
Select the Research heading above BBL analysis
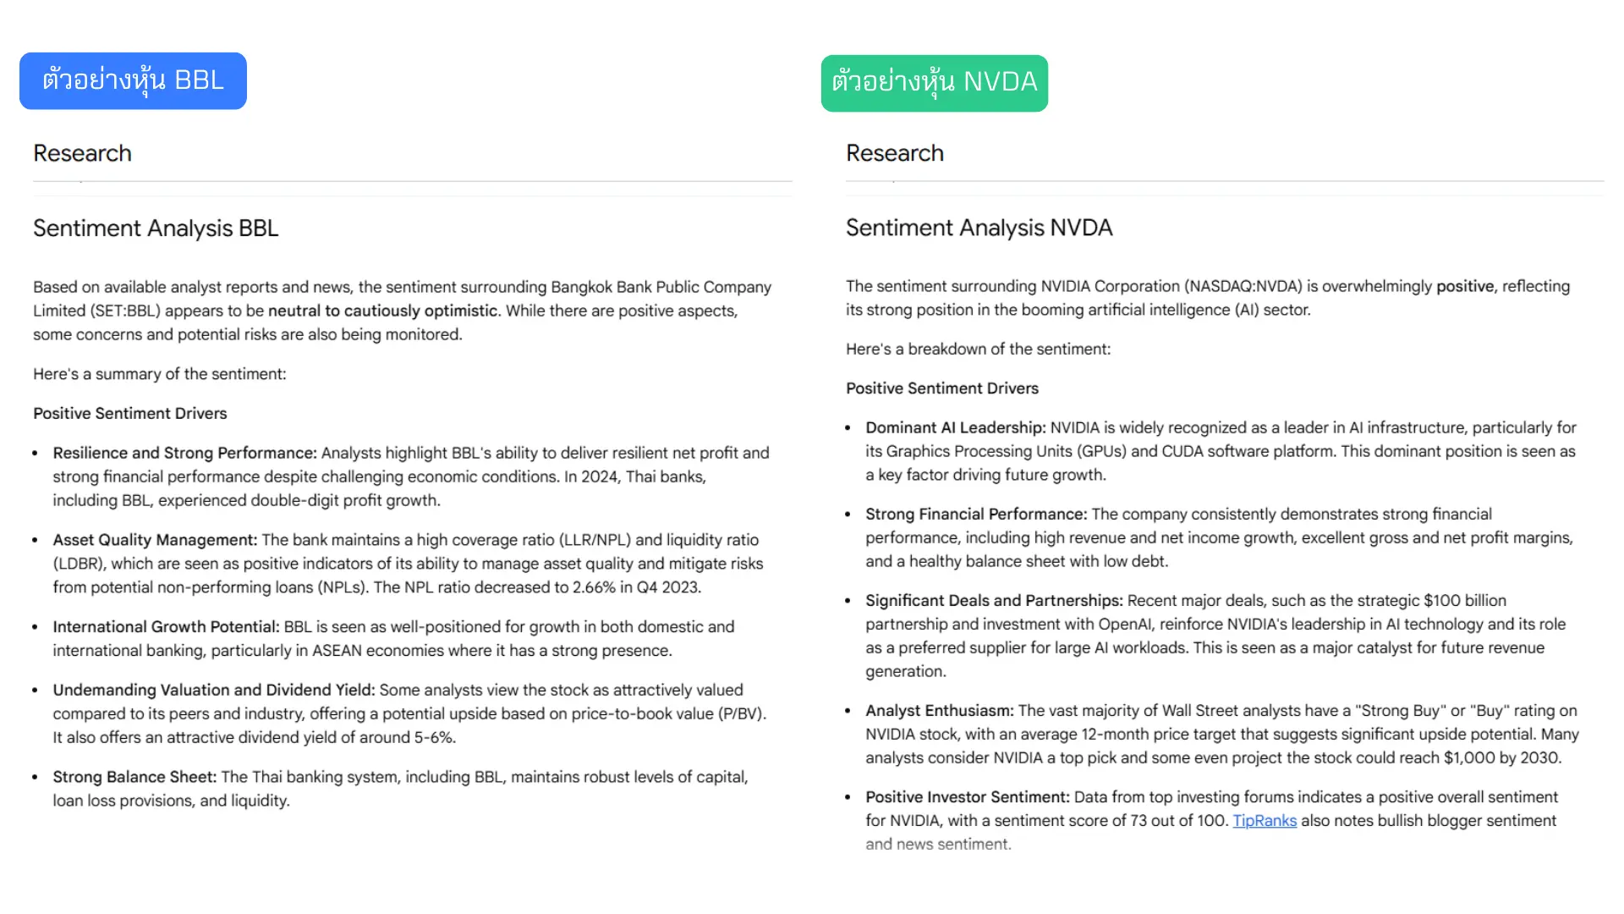(x=82, y=153)
